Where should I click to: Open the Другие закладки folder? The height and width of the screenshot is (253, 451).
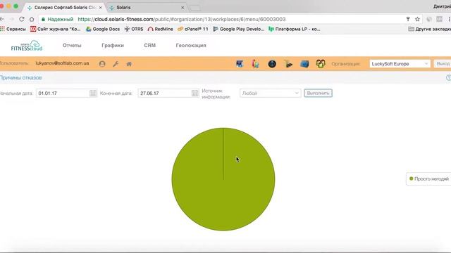click(429, 29)
